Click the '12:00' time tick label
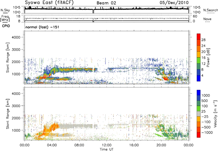 (x=107, y=145)
